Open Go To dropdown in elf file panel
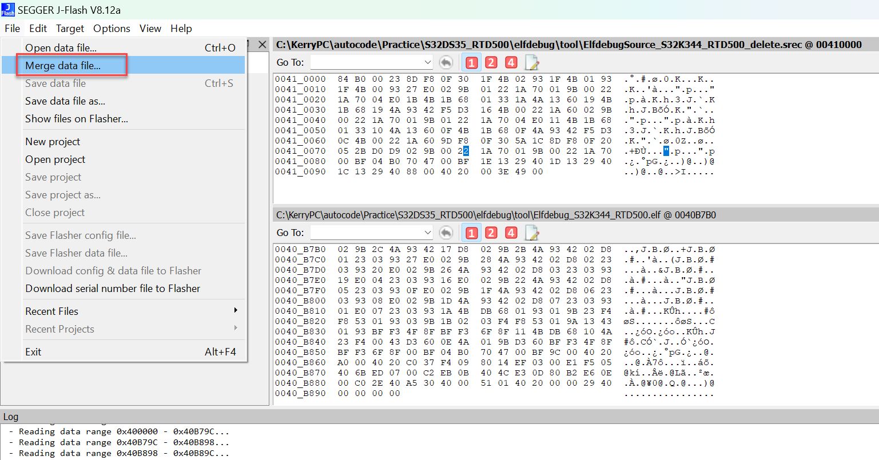879x460 pixels. coord(427,233)
